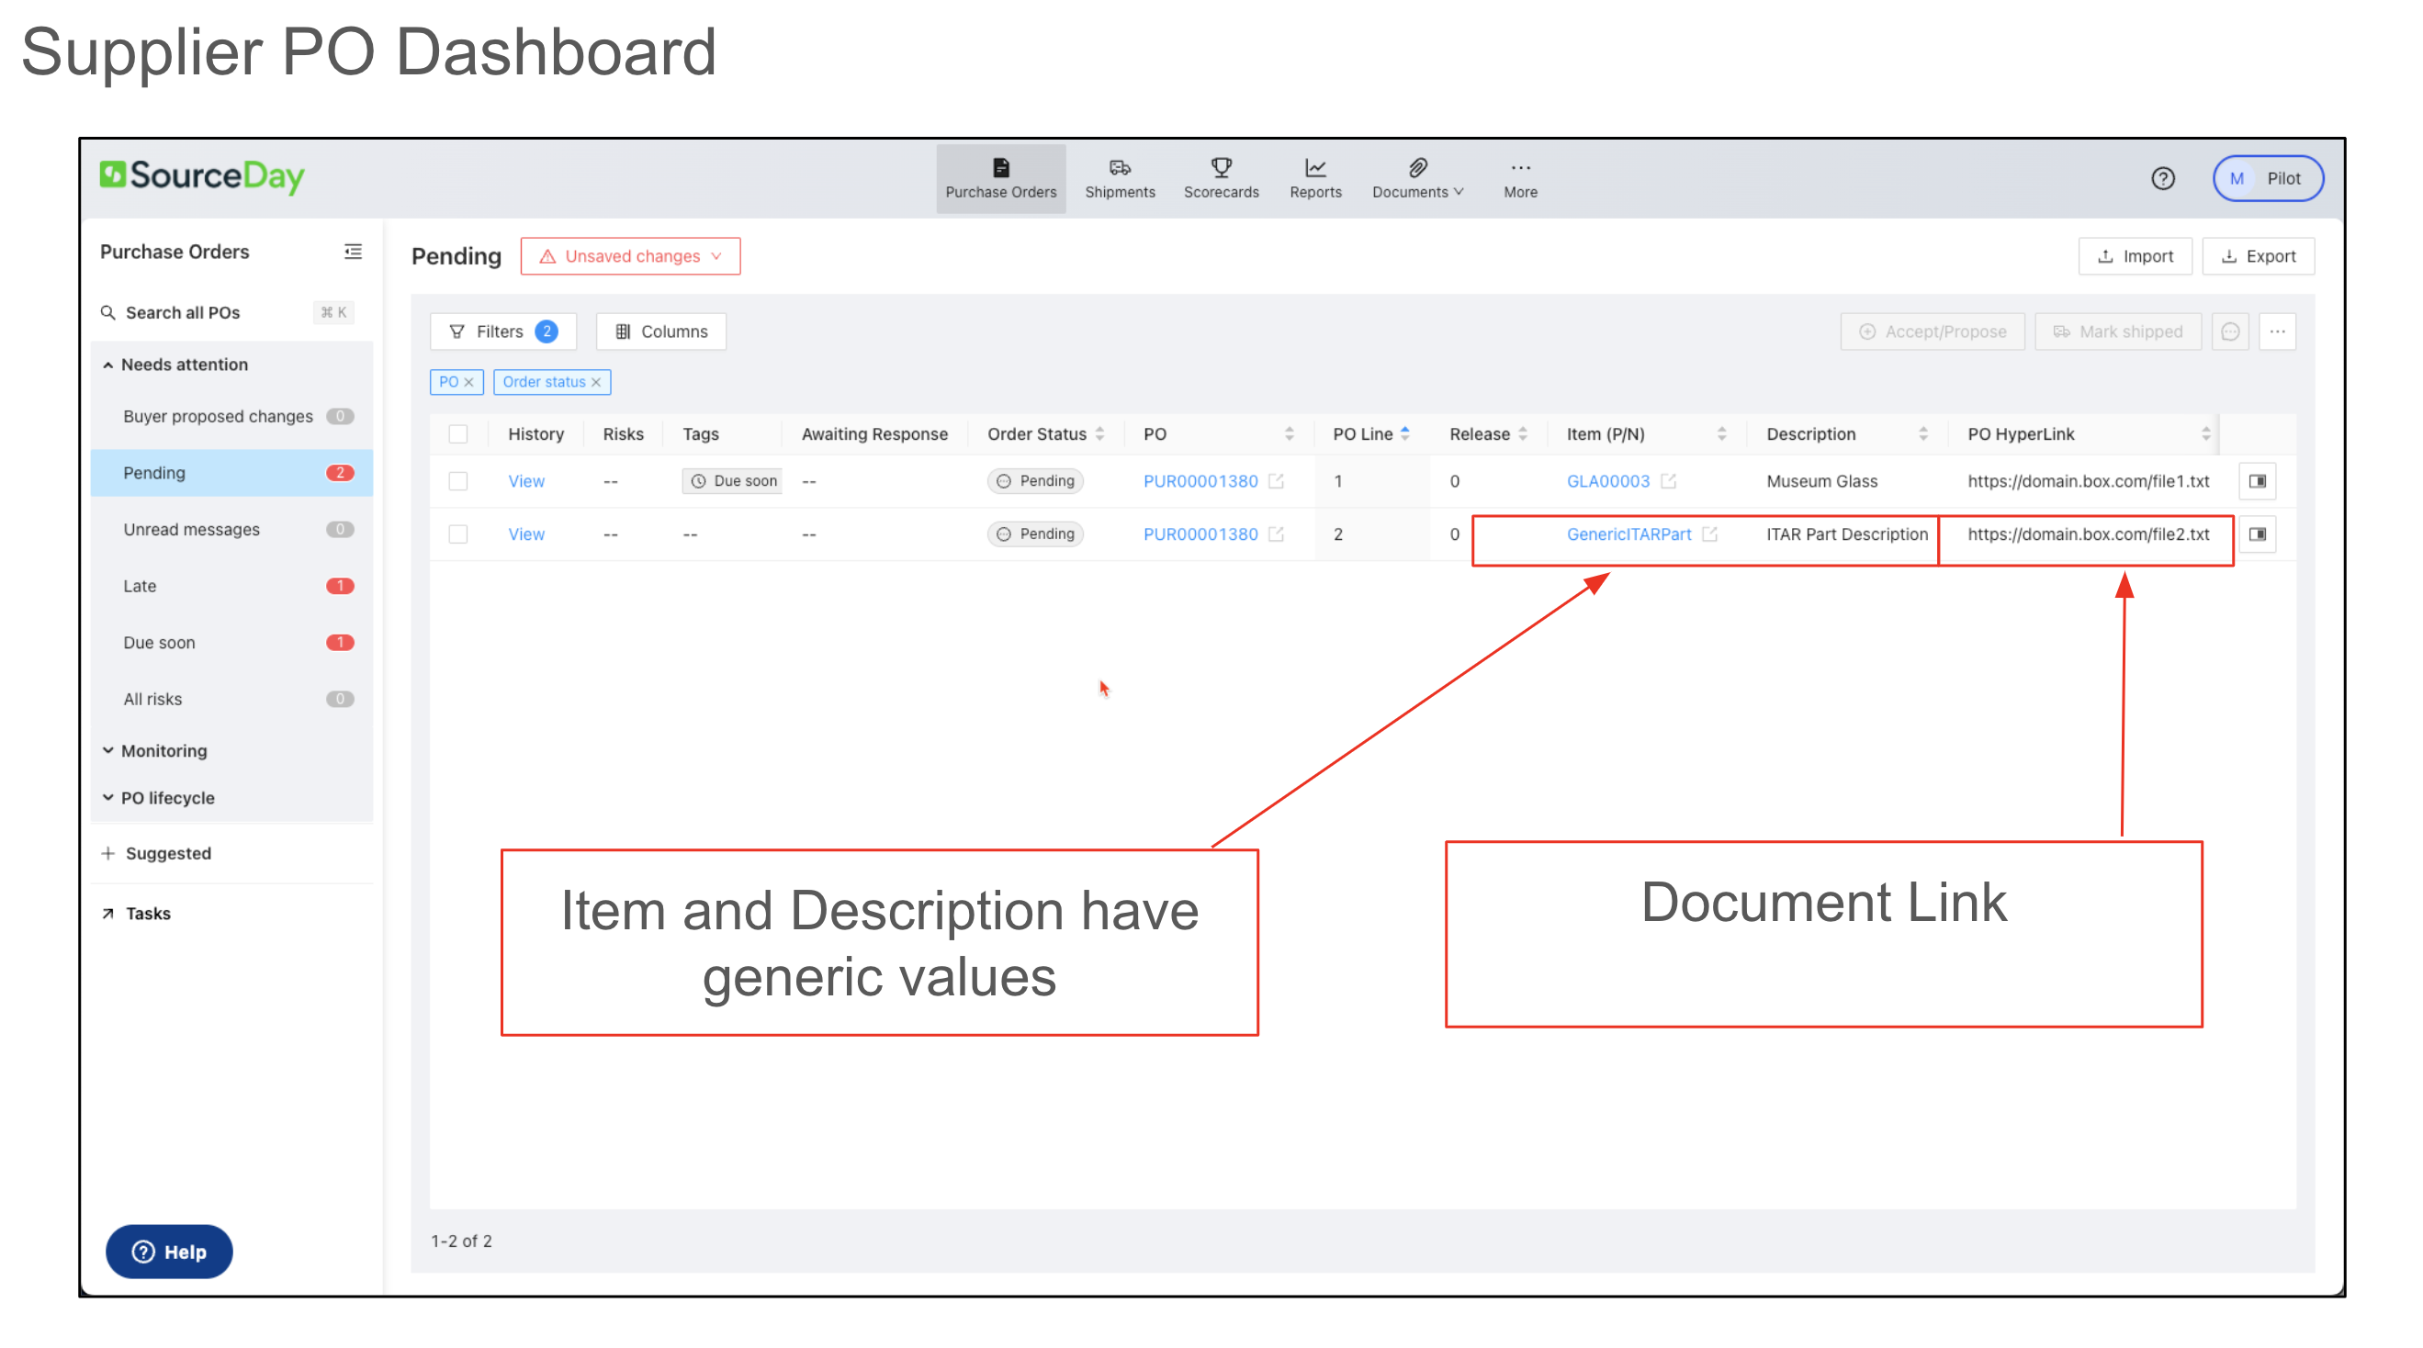Open Reports via the chart icon

[x=1314, y=168]
